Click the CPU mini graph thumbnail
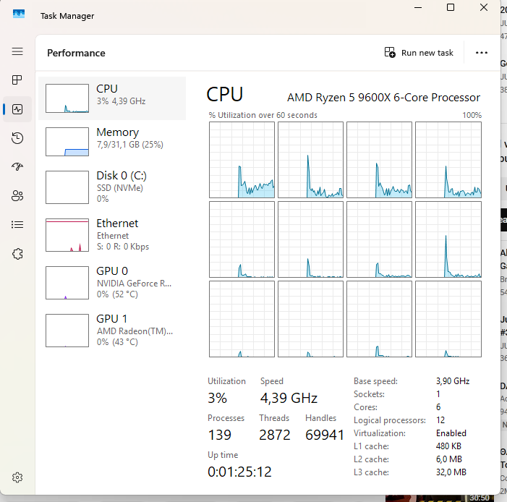The width and height of the screenshot is (507, 502). 67,98
